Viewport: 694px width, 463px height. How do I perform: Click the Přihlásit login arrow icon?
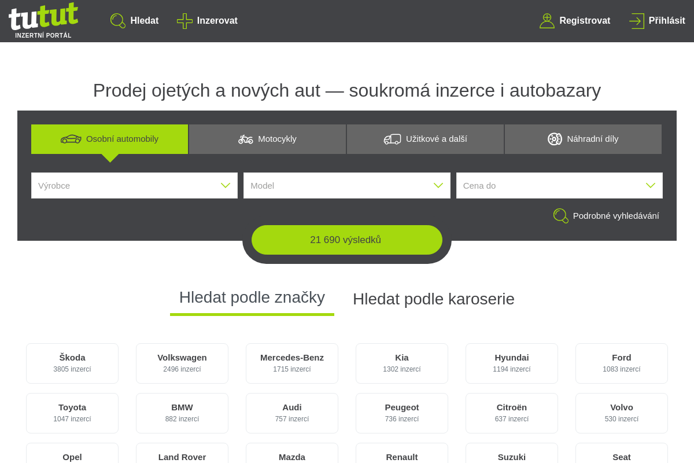click(637, 21)
